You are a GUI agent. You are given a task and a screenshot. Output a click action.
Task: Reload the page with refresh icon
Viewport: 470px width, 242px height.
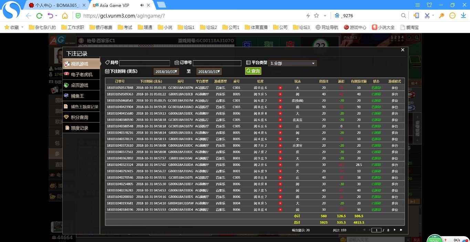(x=39, y=16)
